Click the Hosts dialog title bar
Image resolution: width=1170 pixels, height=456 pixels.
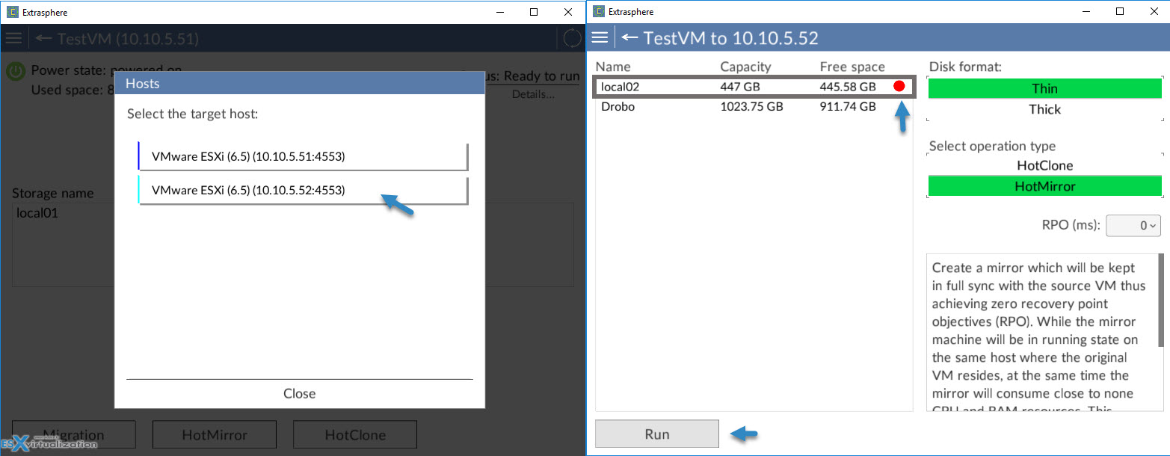click(300, 83)
